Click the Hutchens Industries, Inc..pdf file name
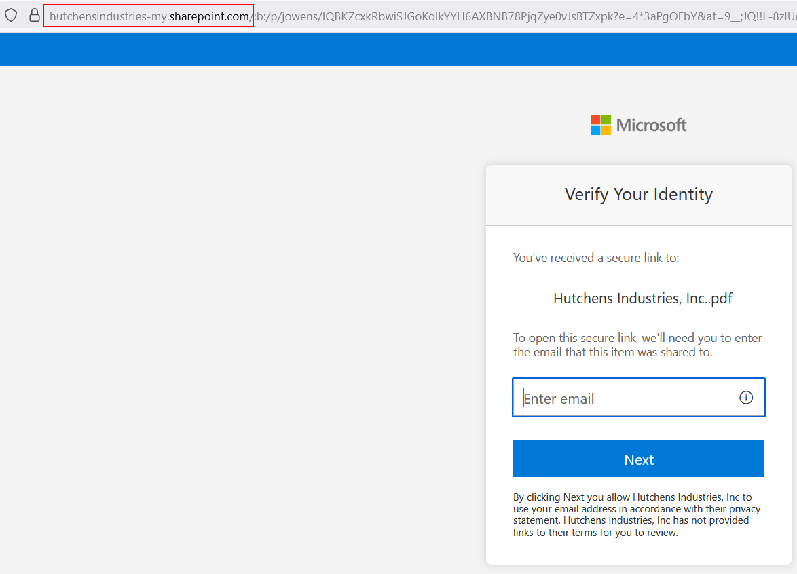The height and width of the screenshot is (574, 797). (642, 298)
